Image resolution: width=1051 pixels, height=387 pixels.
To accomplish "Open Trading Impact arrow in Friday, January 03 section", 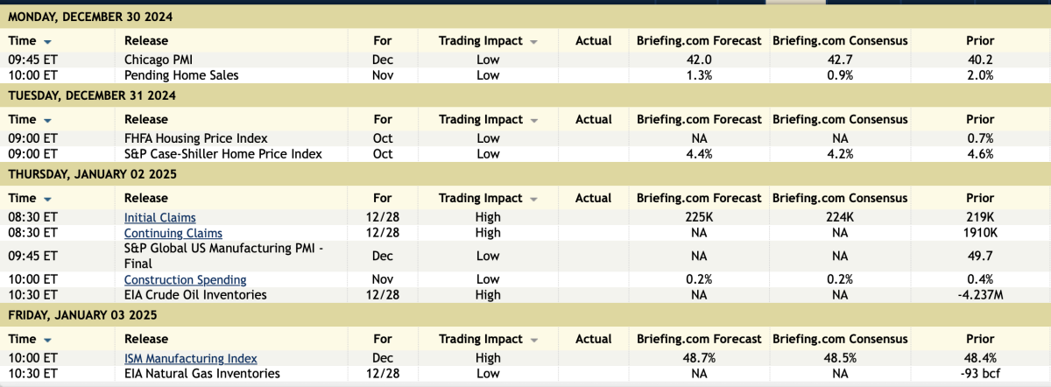I will point(533,340).
